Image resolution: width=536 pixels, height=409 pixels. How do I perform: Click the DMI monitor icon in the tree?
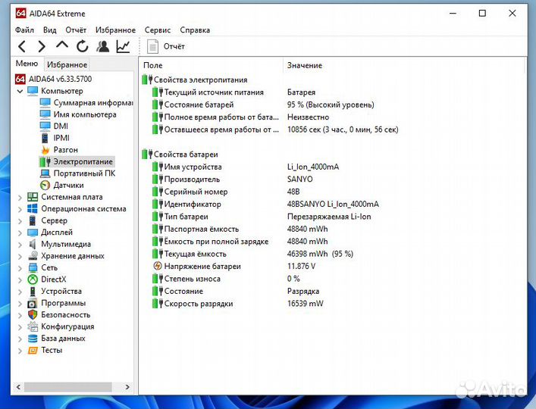click(x=45, y=126)
